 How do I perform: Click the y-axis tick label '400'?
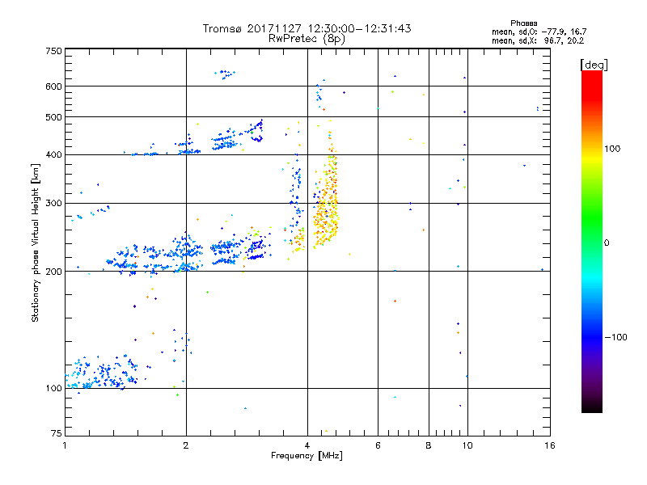53,154
